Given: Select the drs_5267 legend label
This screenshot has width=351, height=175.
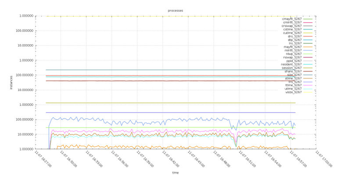Looking at the screenshot, I should click(x=294, y=36).
